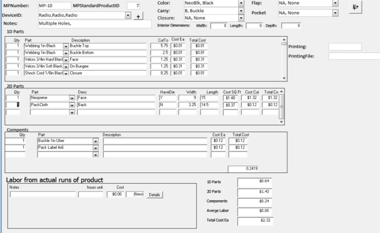Open the Buckle 1in Uber dropdown
This screenshot has height=233, width=380.
pos(96,141)
